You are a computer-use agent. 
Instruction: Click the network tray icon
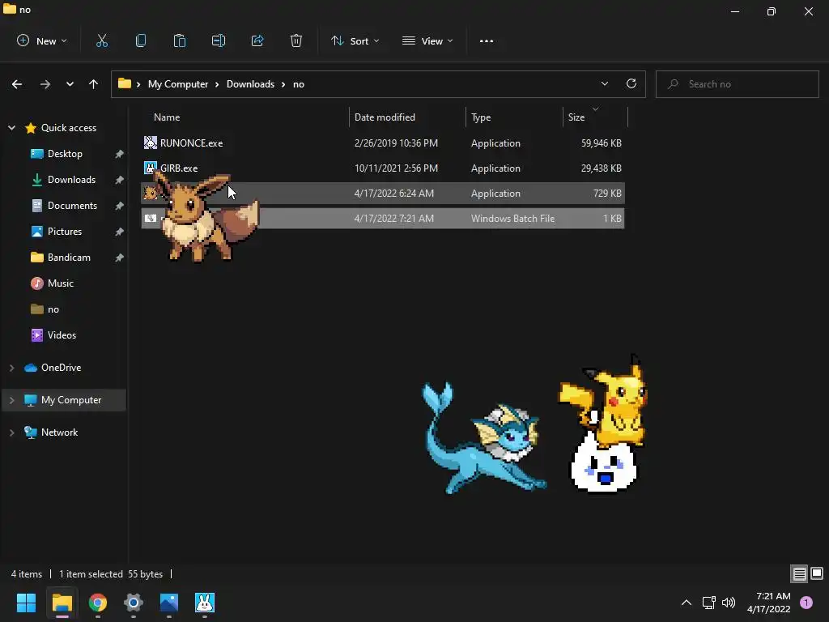pos(708,603)
